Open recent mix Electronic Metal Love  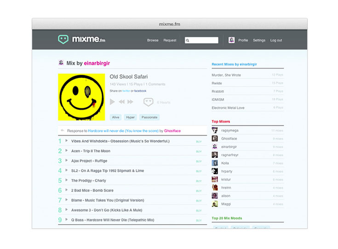[228, 108]
